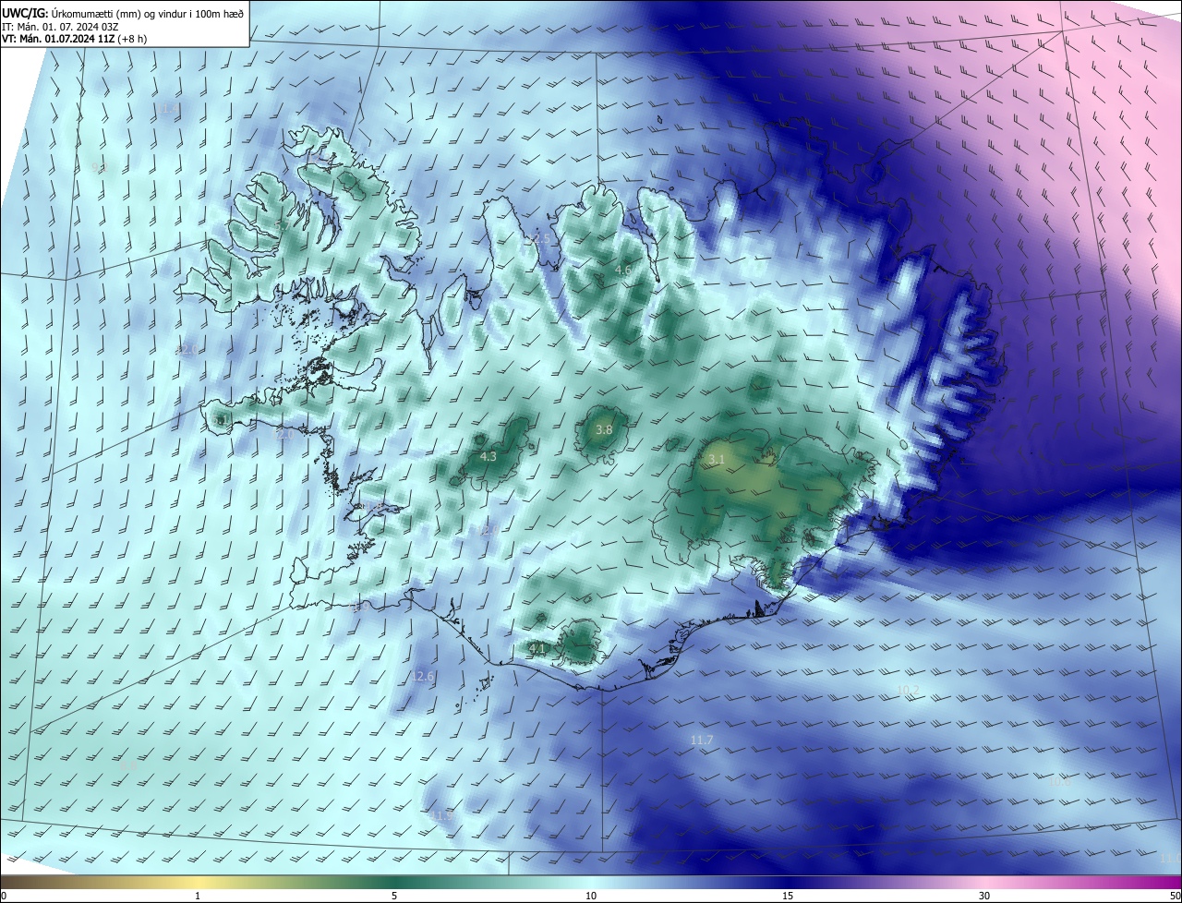Viewport: 1182px width, 903px height.
Task: Click the legend tick label 0
Action: pos(4,896)
